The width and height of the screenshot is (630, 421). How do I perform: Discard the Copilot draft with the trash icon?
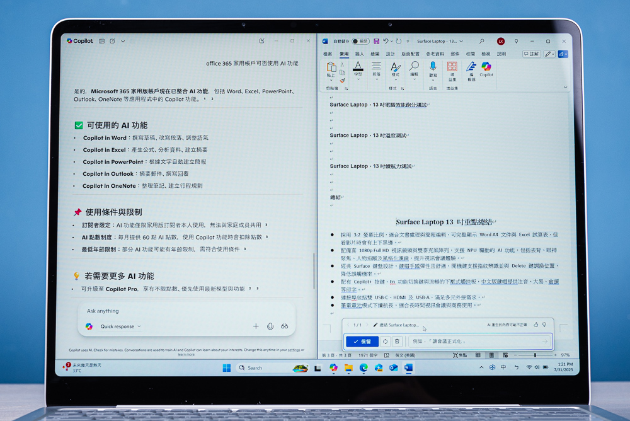[x=397, y=342]
